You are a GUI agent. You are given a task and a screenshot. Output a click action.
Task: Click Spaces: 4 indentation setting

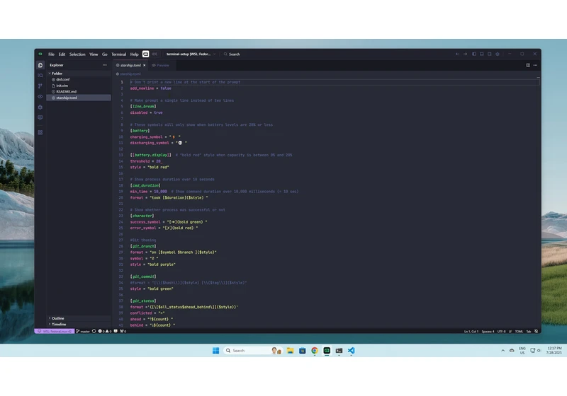coord(488,332)
